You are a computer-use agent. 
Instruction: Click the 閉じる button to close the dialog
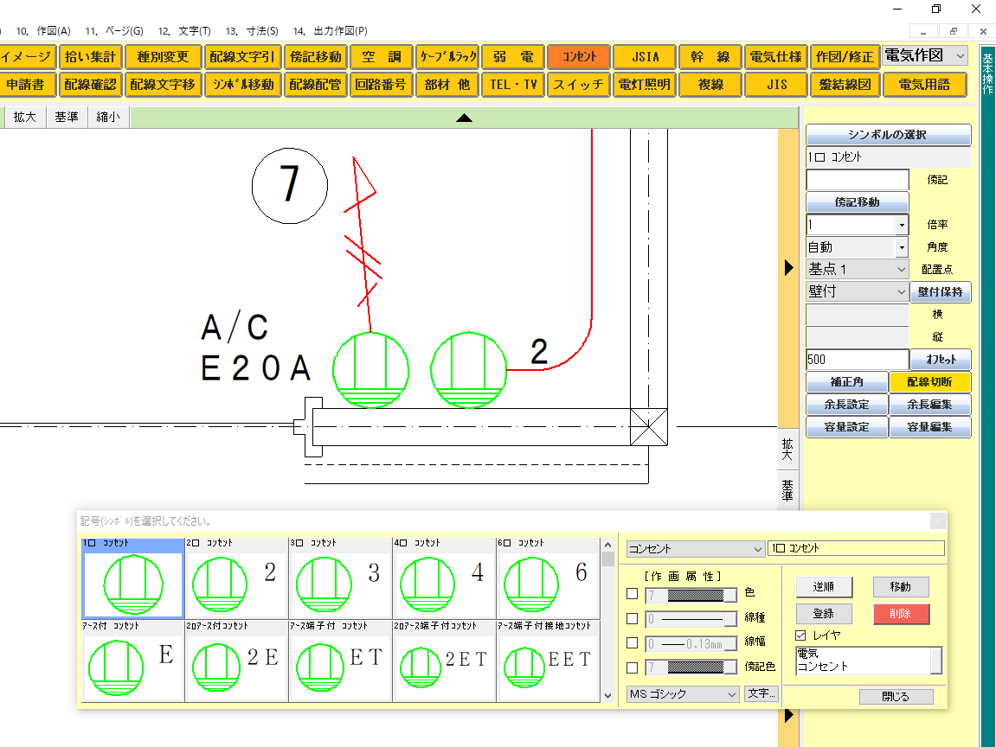tap(896, 696)
